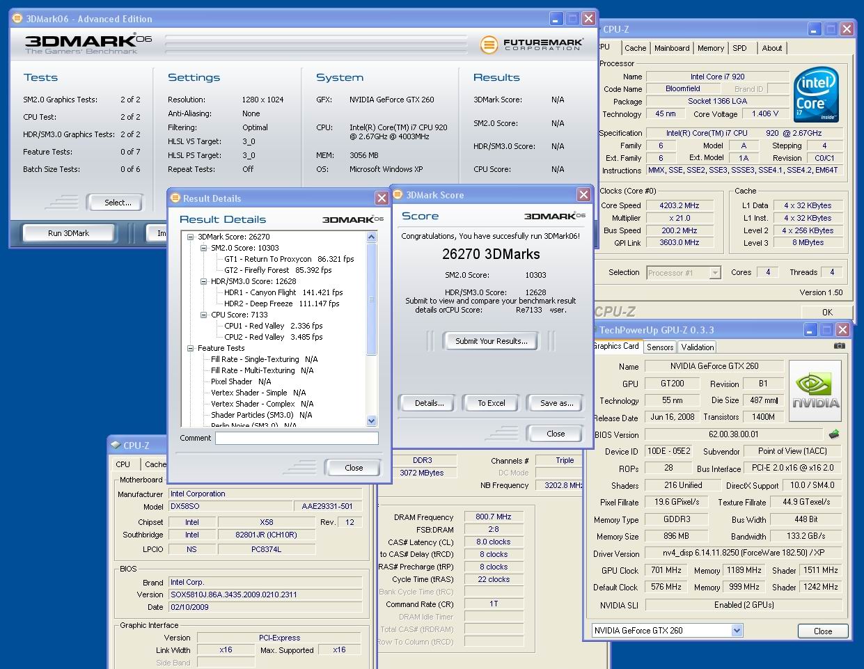This screenshot has width=864, height=669.
Task: Open the Validation tab in GPU-Z
Action: [698, 347]
